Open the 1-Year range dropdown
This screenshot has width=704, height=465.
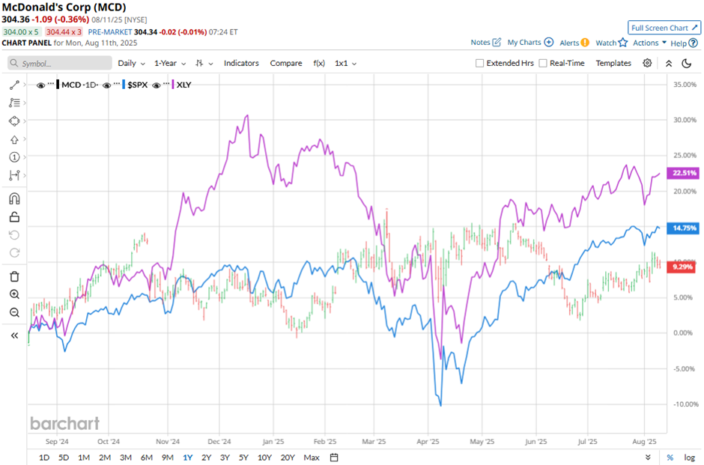[170, 64]
